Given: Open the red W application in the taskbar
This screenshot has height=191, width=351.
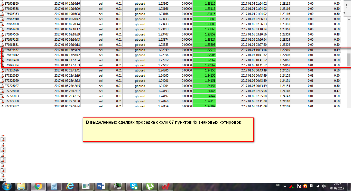Looking at the screenshot, I should 165,186.
